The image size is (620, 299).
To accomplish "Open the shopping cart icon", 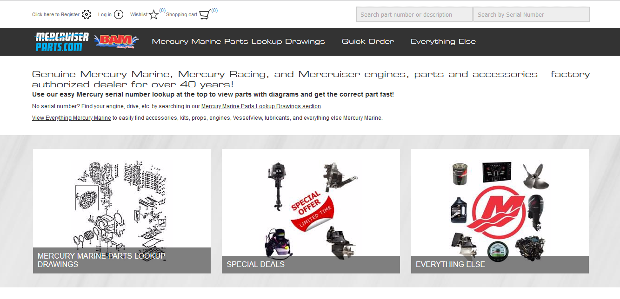I will (x=205, y=14).
